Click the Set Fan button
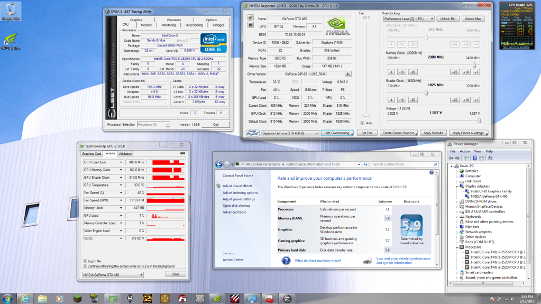 [x=367, y=133]
